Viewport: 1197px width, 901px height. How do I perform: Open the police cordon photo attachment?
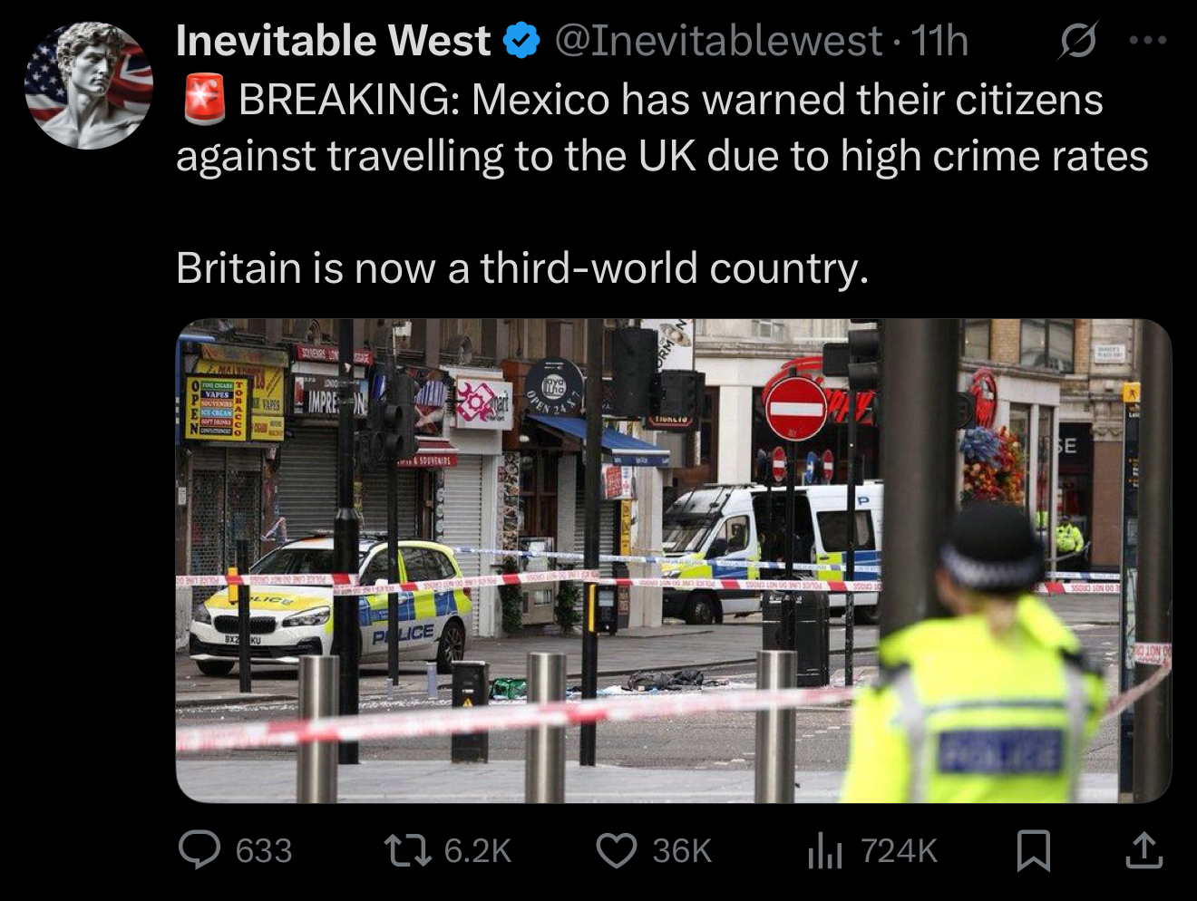coord(673,560)
